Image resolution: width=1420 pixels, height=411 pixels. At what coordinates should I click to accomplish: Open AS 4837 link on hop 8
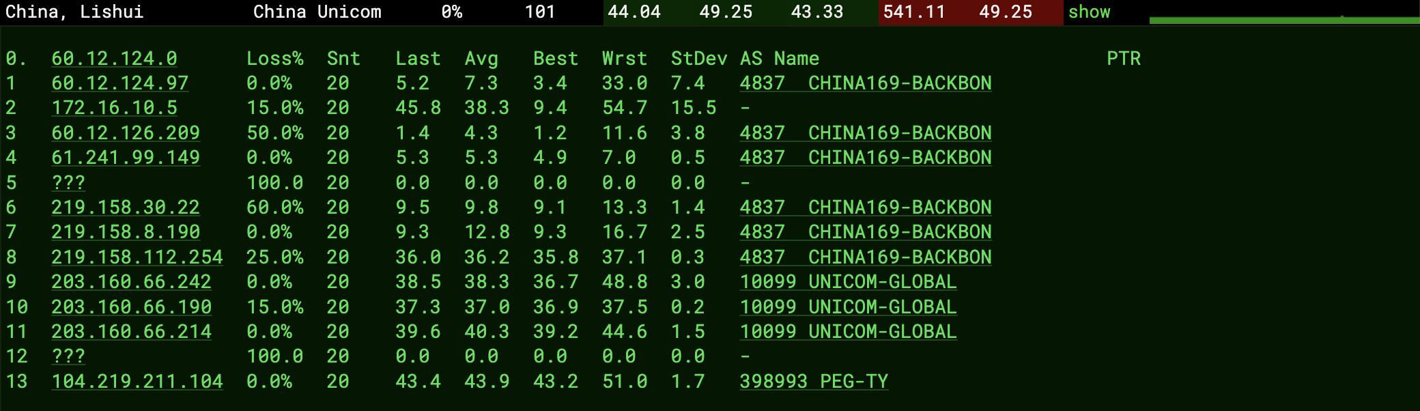point(866,257)
